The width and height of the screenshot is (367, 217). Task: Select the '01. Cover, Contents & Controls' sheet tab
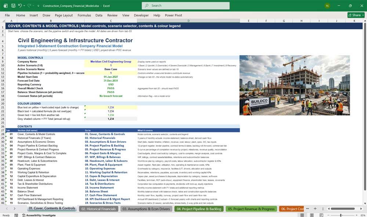tap(52, 208)
